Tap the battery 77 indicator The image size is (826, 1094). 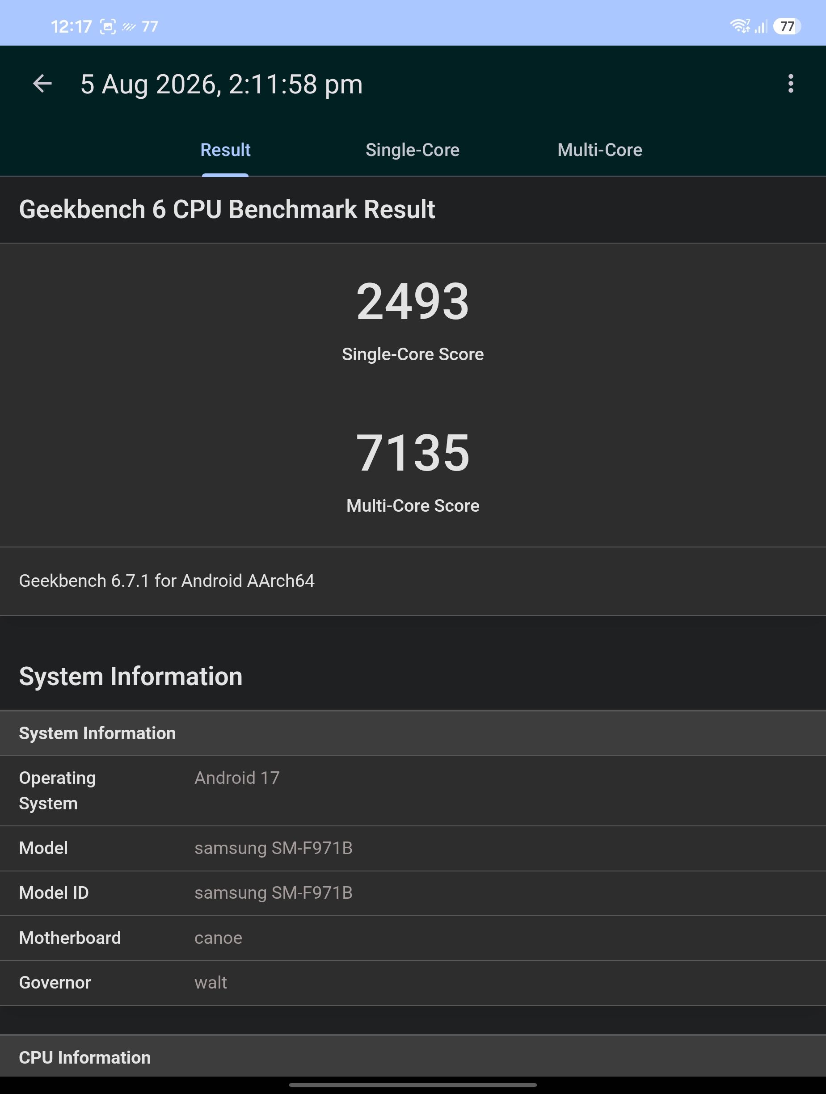click(x=786, y=26)
